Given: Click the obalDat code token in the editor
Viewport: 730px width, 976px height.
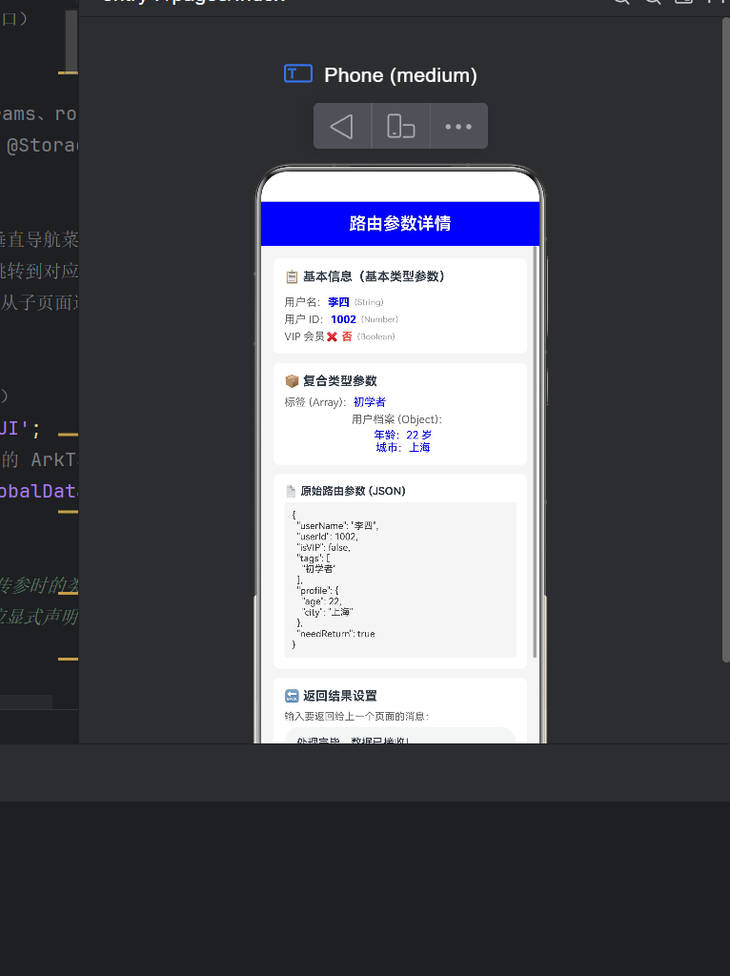Looking at the screenshot, I should point(38,491).
